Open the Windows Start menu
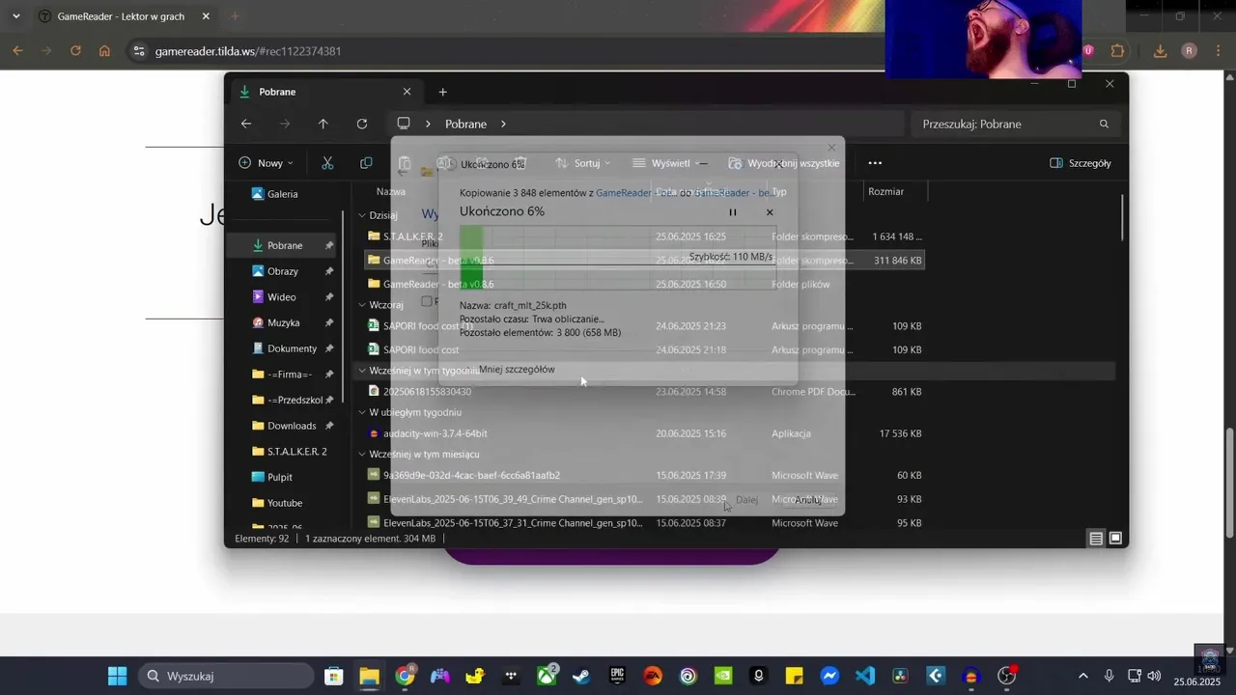The width and height of the screenshot is (1236, 695). tap(117, 676)
